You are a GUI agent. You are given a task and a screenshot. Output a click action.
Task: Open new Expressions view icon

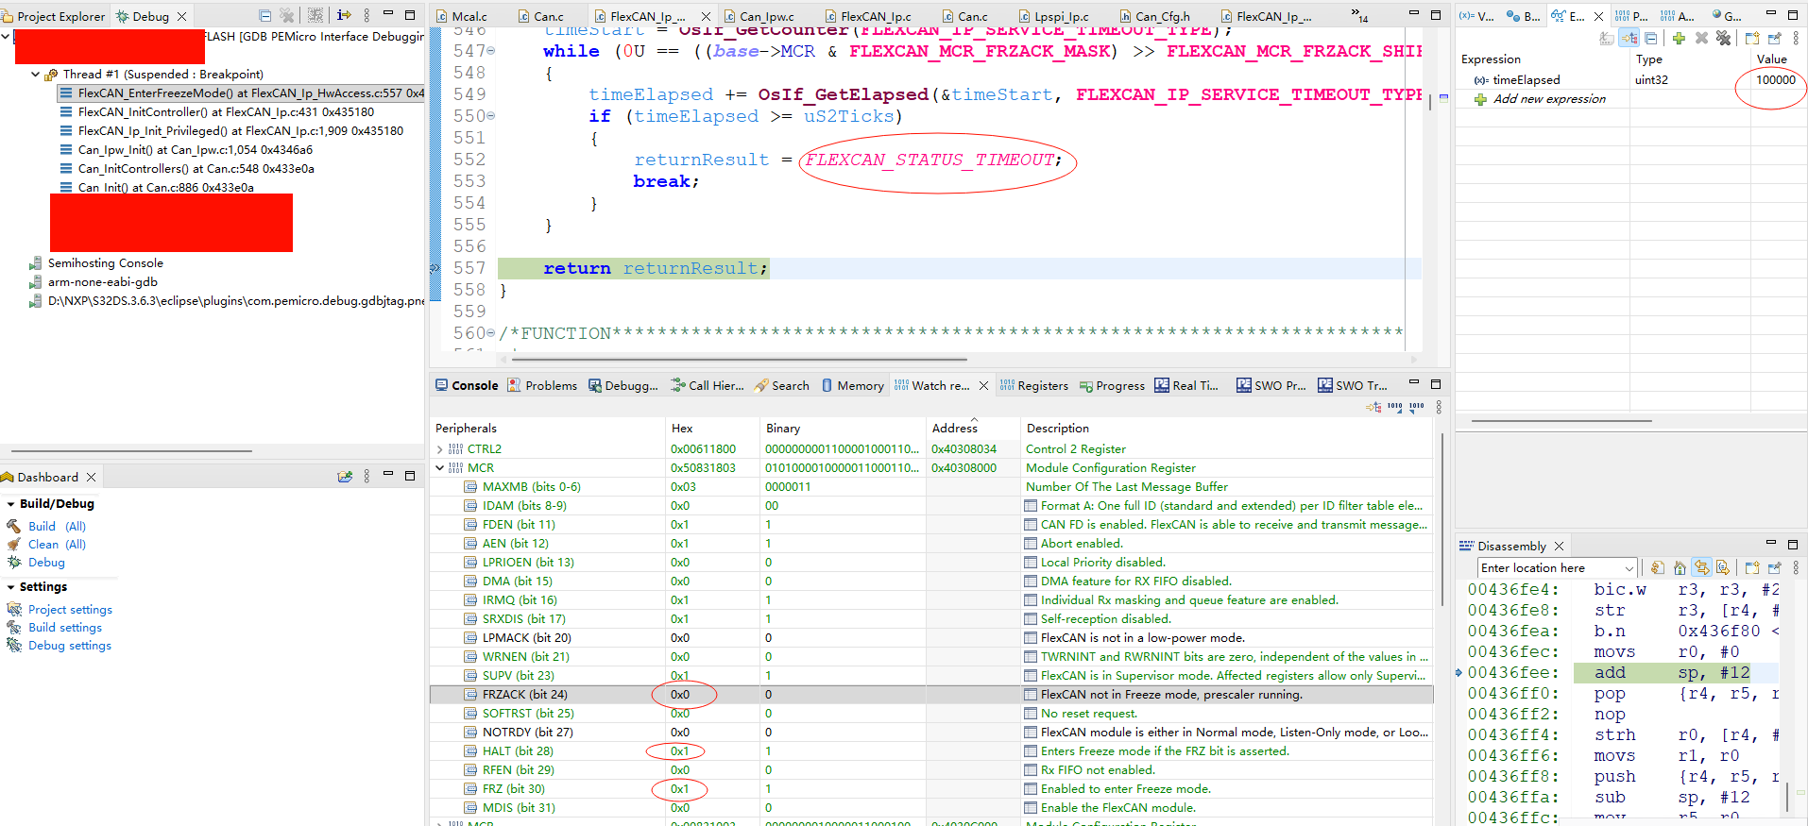[x=1752, y=38]
